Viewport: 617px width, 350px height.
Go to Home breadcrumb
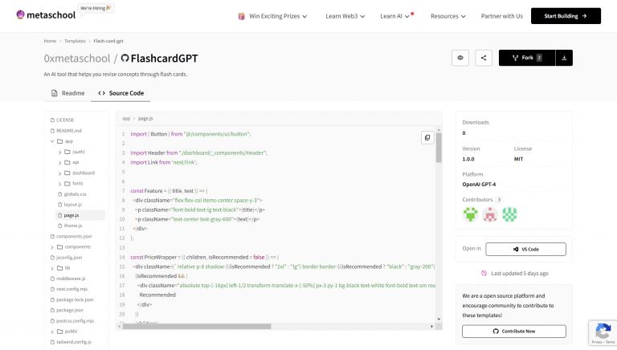pyautogui.click(x=50, y=41)
